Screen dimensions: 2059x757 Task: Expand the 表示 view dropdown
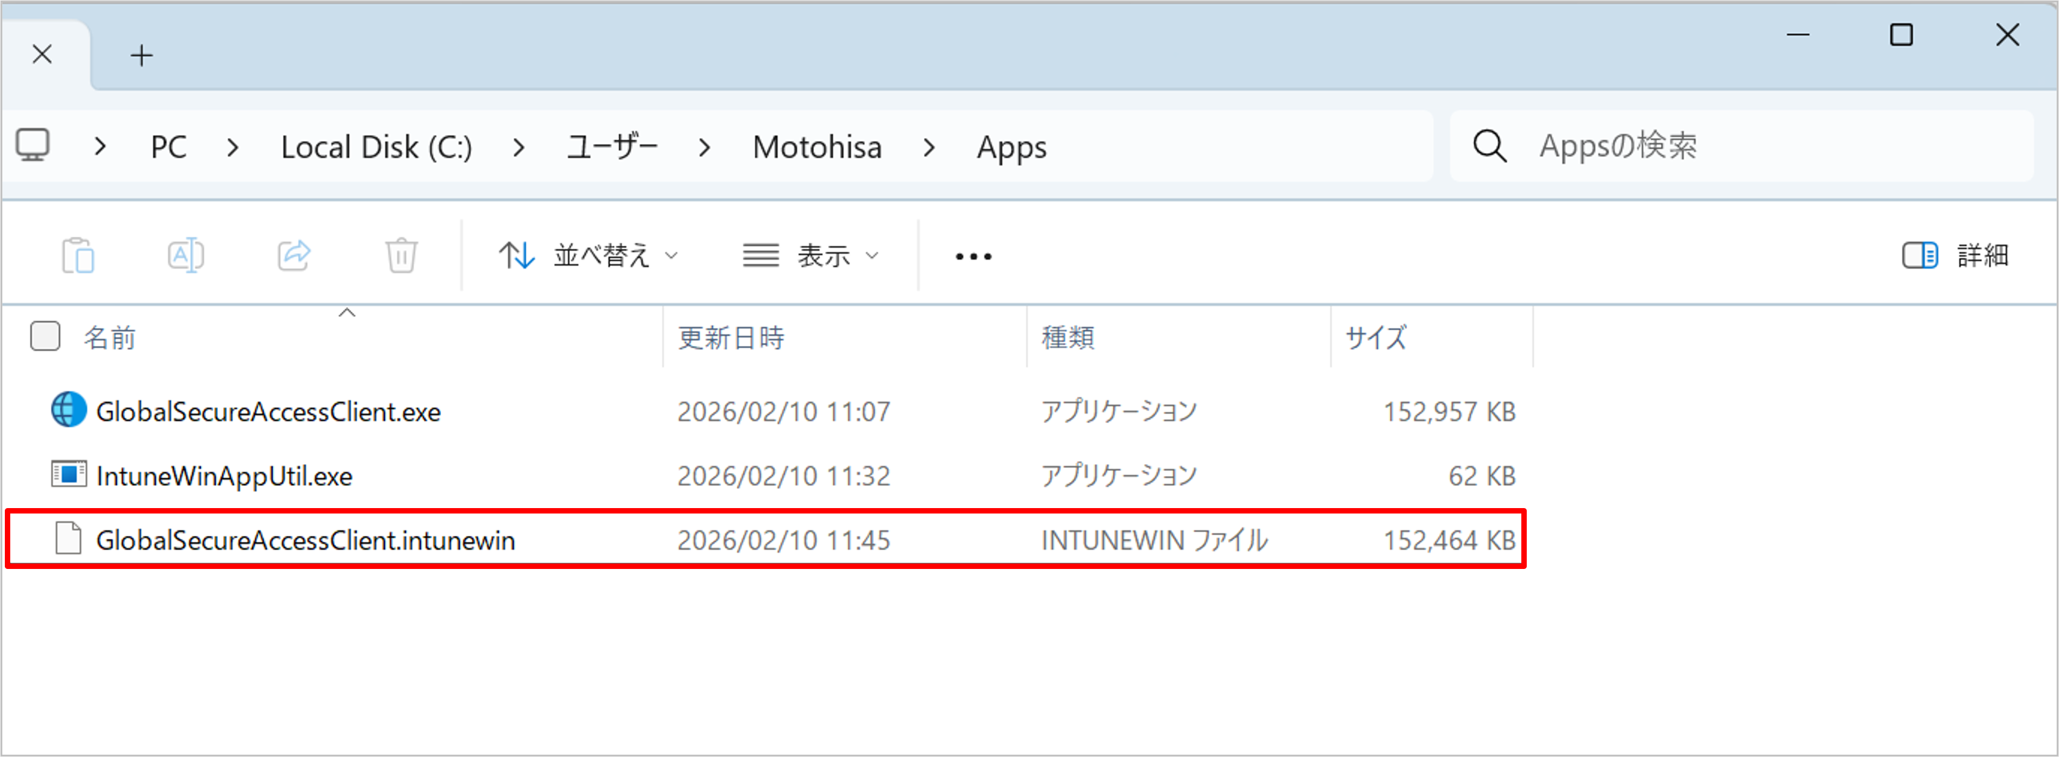pyautogui.click(x=810, y=256)
